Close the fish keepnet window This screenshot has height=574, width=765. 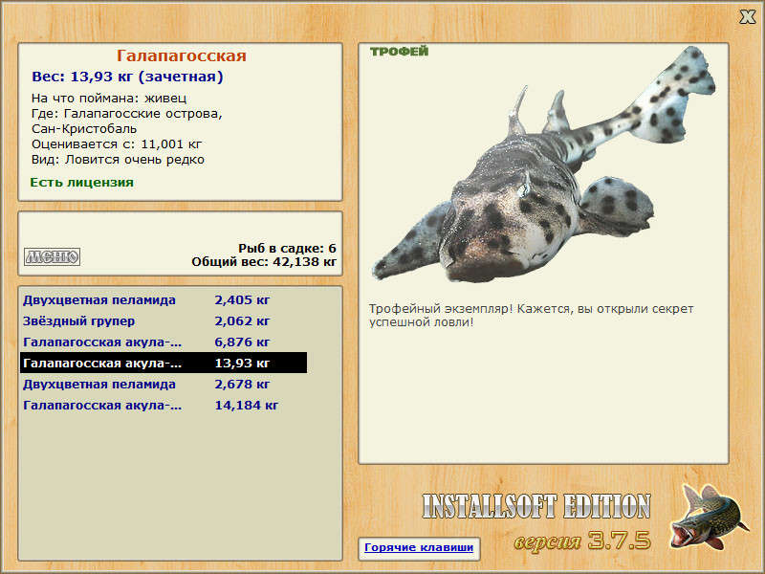tap(747, 17)
